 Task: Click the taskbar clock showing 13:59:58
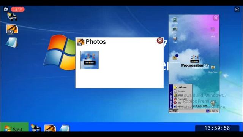pyautogui.click(x=217, y=128)
